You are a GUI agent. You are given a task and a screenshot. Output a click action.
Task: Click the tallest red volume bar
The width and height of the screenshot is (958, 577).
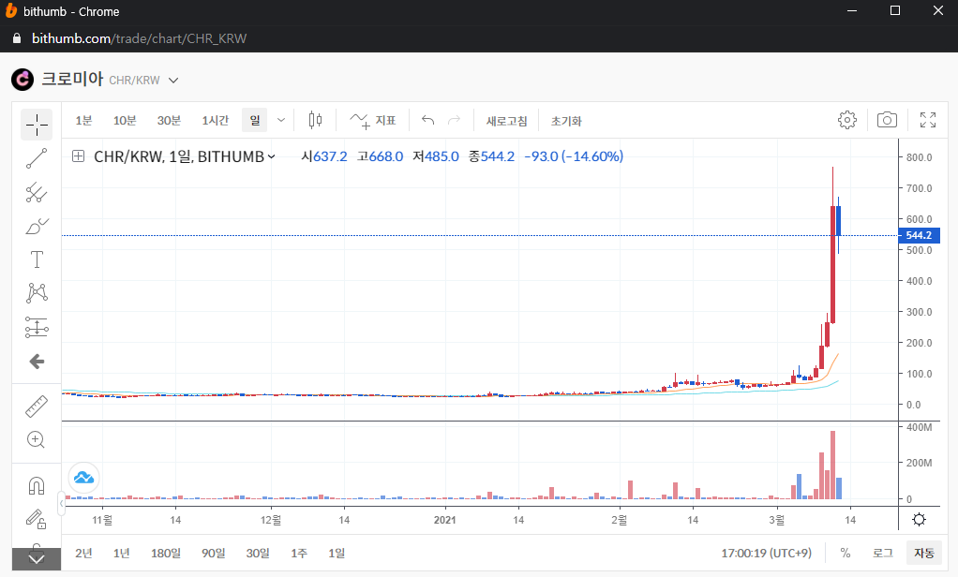[x=832, y=466]
